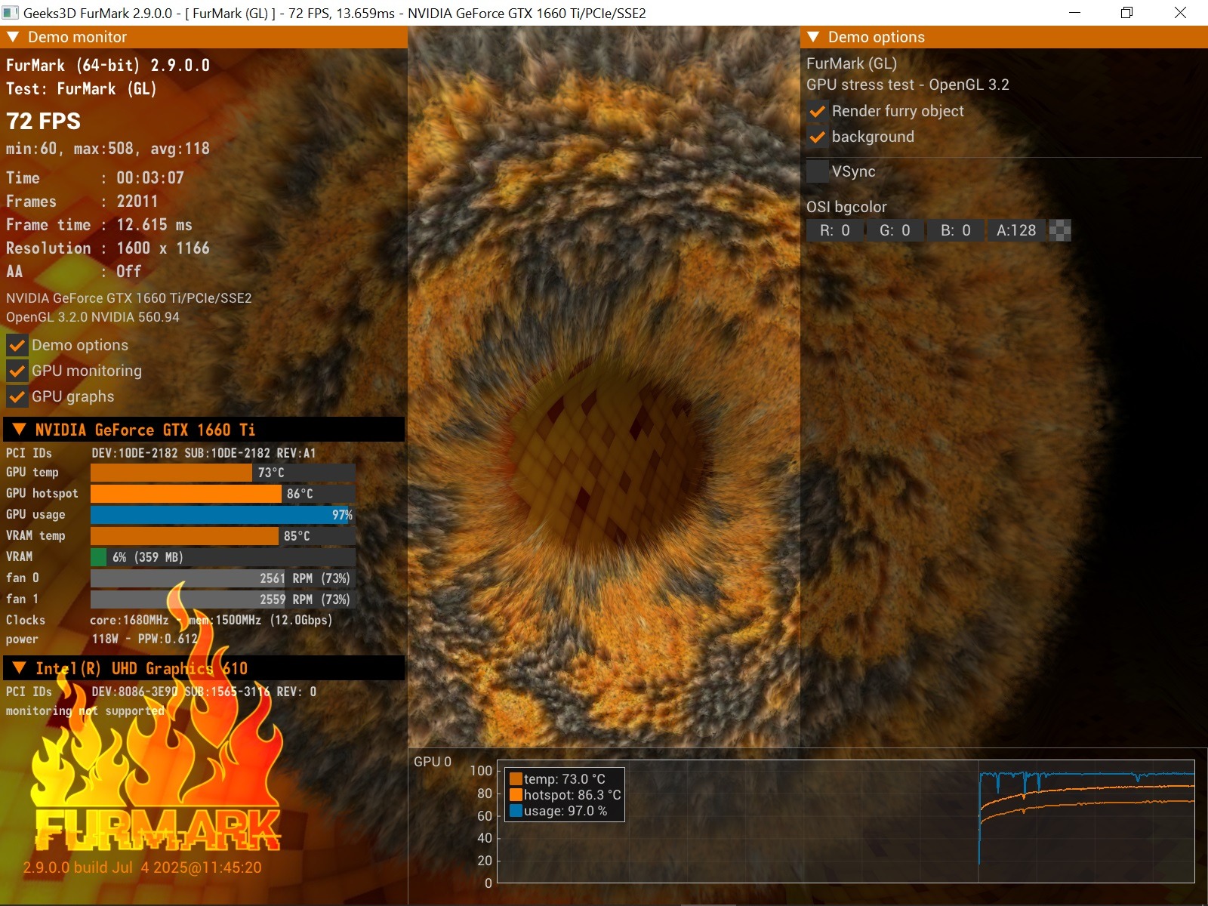Click the orange temp legend icon

click(516, 779)
